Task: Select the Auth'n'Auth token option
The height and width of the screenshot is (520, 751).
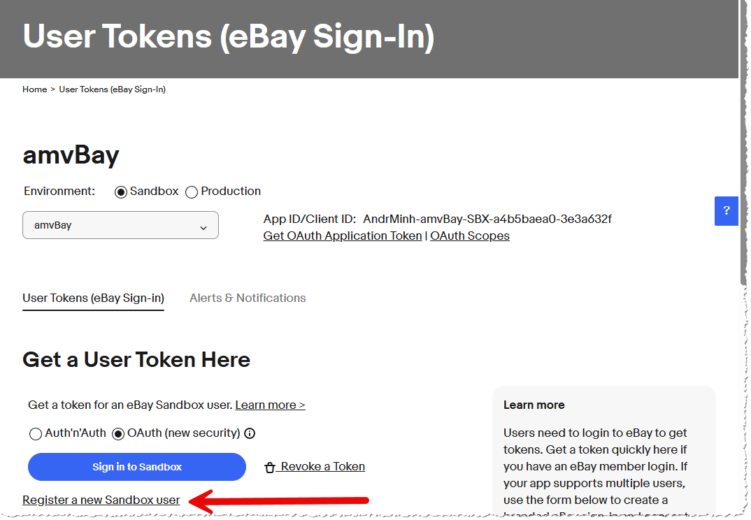Action: click(x=36, y=434)
